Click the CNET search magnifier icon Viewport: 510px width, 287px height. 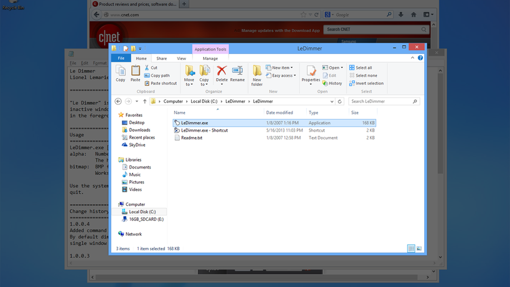tap(424, 29)
